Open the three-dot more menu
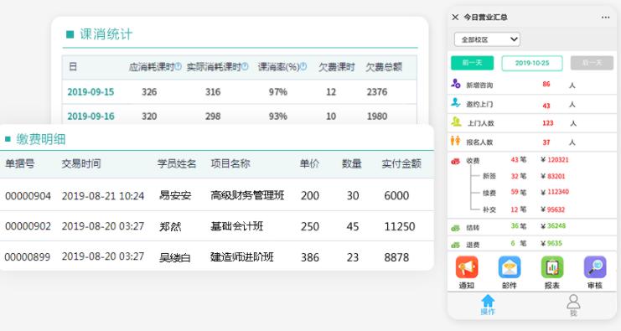 (x=606, y=18)
